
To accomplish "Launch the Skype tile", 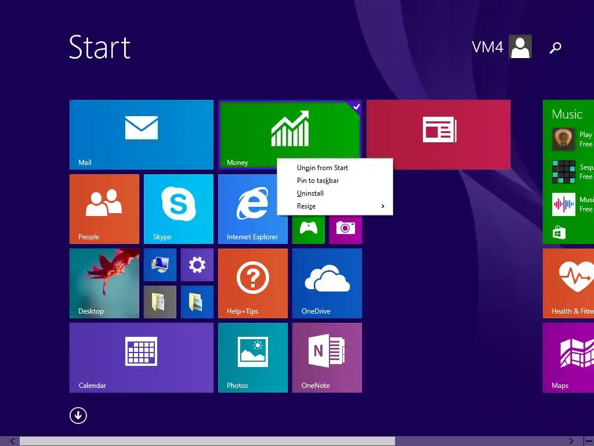I will click(179, 209).
